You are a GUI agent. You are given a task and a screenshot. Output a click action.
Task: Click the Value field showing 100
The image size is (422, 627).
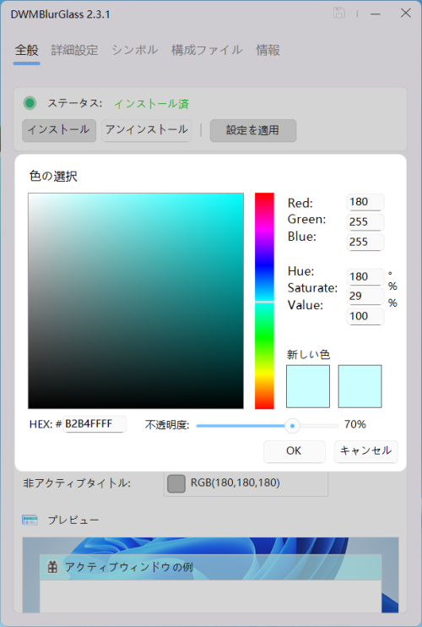pos(365,316)
